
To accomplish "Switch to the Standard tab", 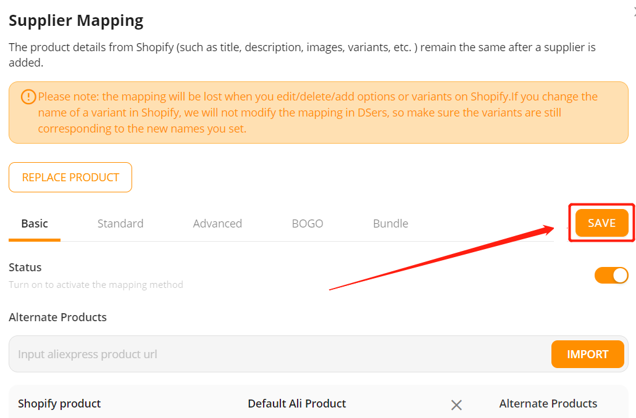I will [120, 224].
